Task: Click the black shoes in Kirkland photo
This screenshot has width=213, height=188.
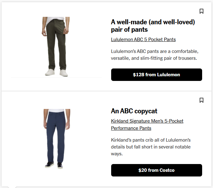Action: point(54,165)
